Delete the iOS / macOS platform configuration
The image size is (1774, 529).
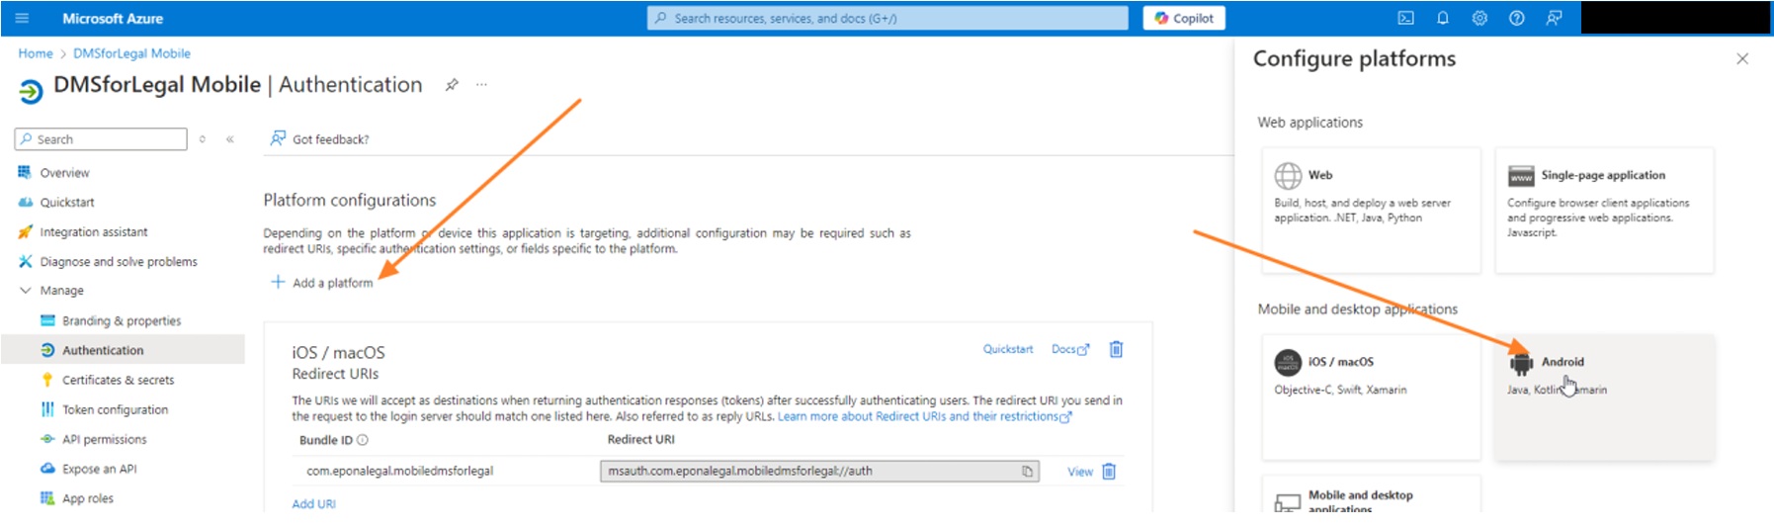(x=1116, y=349)
